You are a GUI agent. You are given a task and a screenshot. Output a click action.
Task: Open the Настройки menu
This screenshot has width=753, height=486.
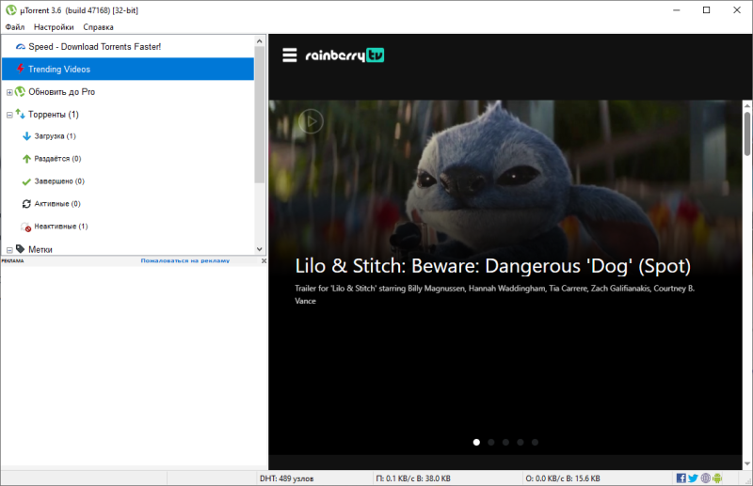pos(54,27)
